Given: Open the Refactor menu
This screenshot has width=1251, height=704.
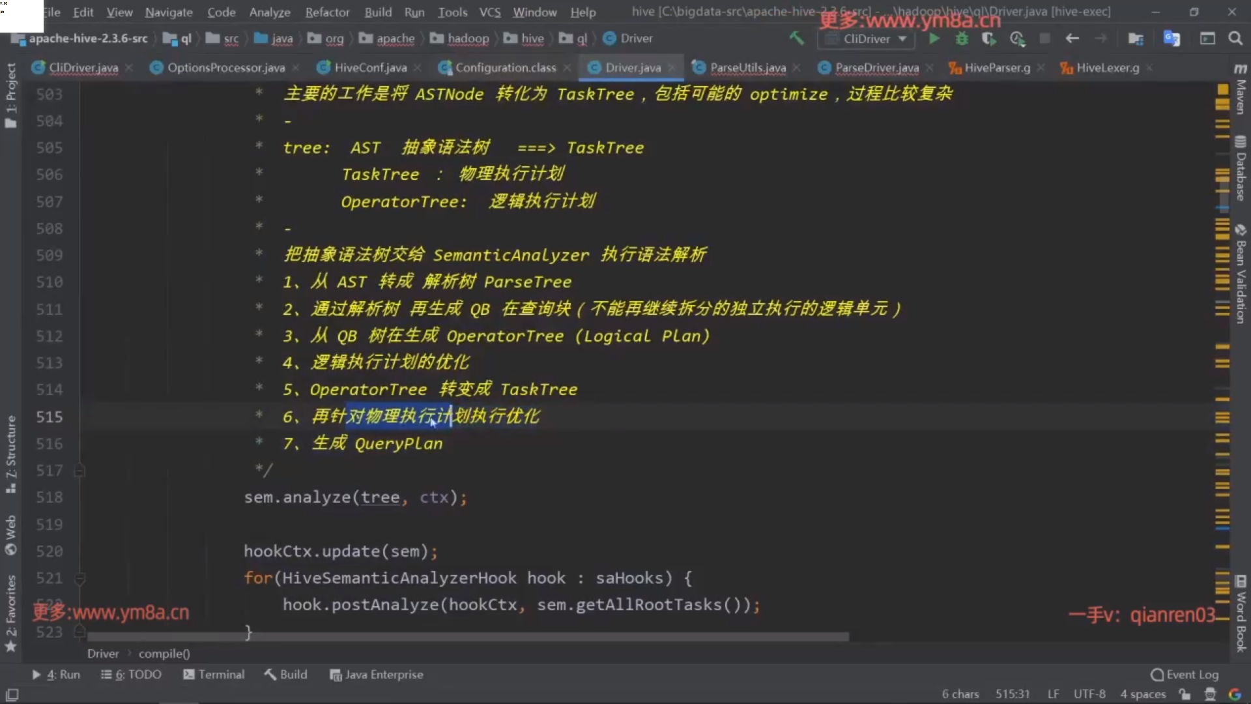Looking at the screenshot, I should (x=327, y=12).
